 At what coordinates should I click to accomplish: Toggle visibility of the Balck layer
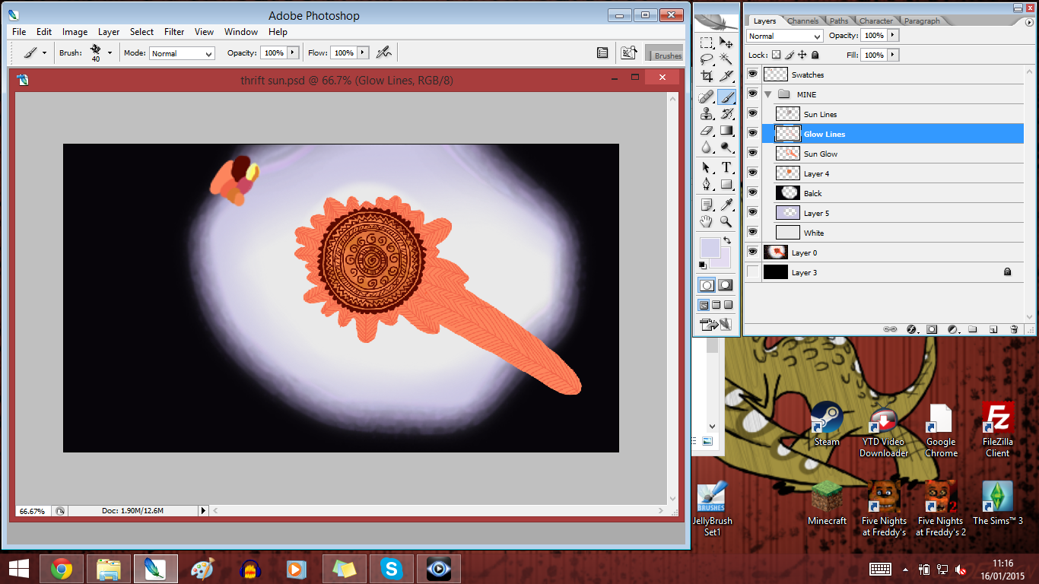tap(752, 192)
